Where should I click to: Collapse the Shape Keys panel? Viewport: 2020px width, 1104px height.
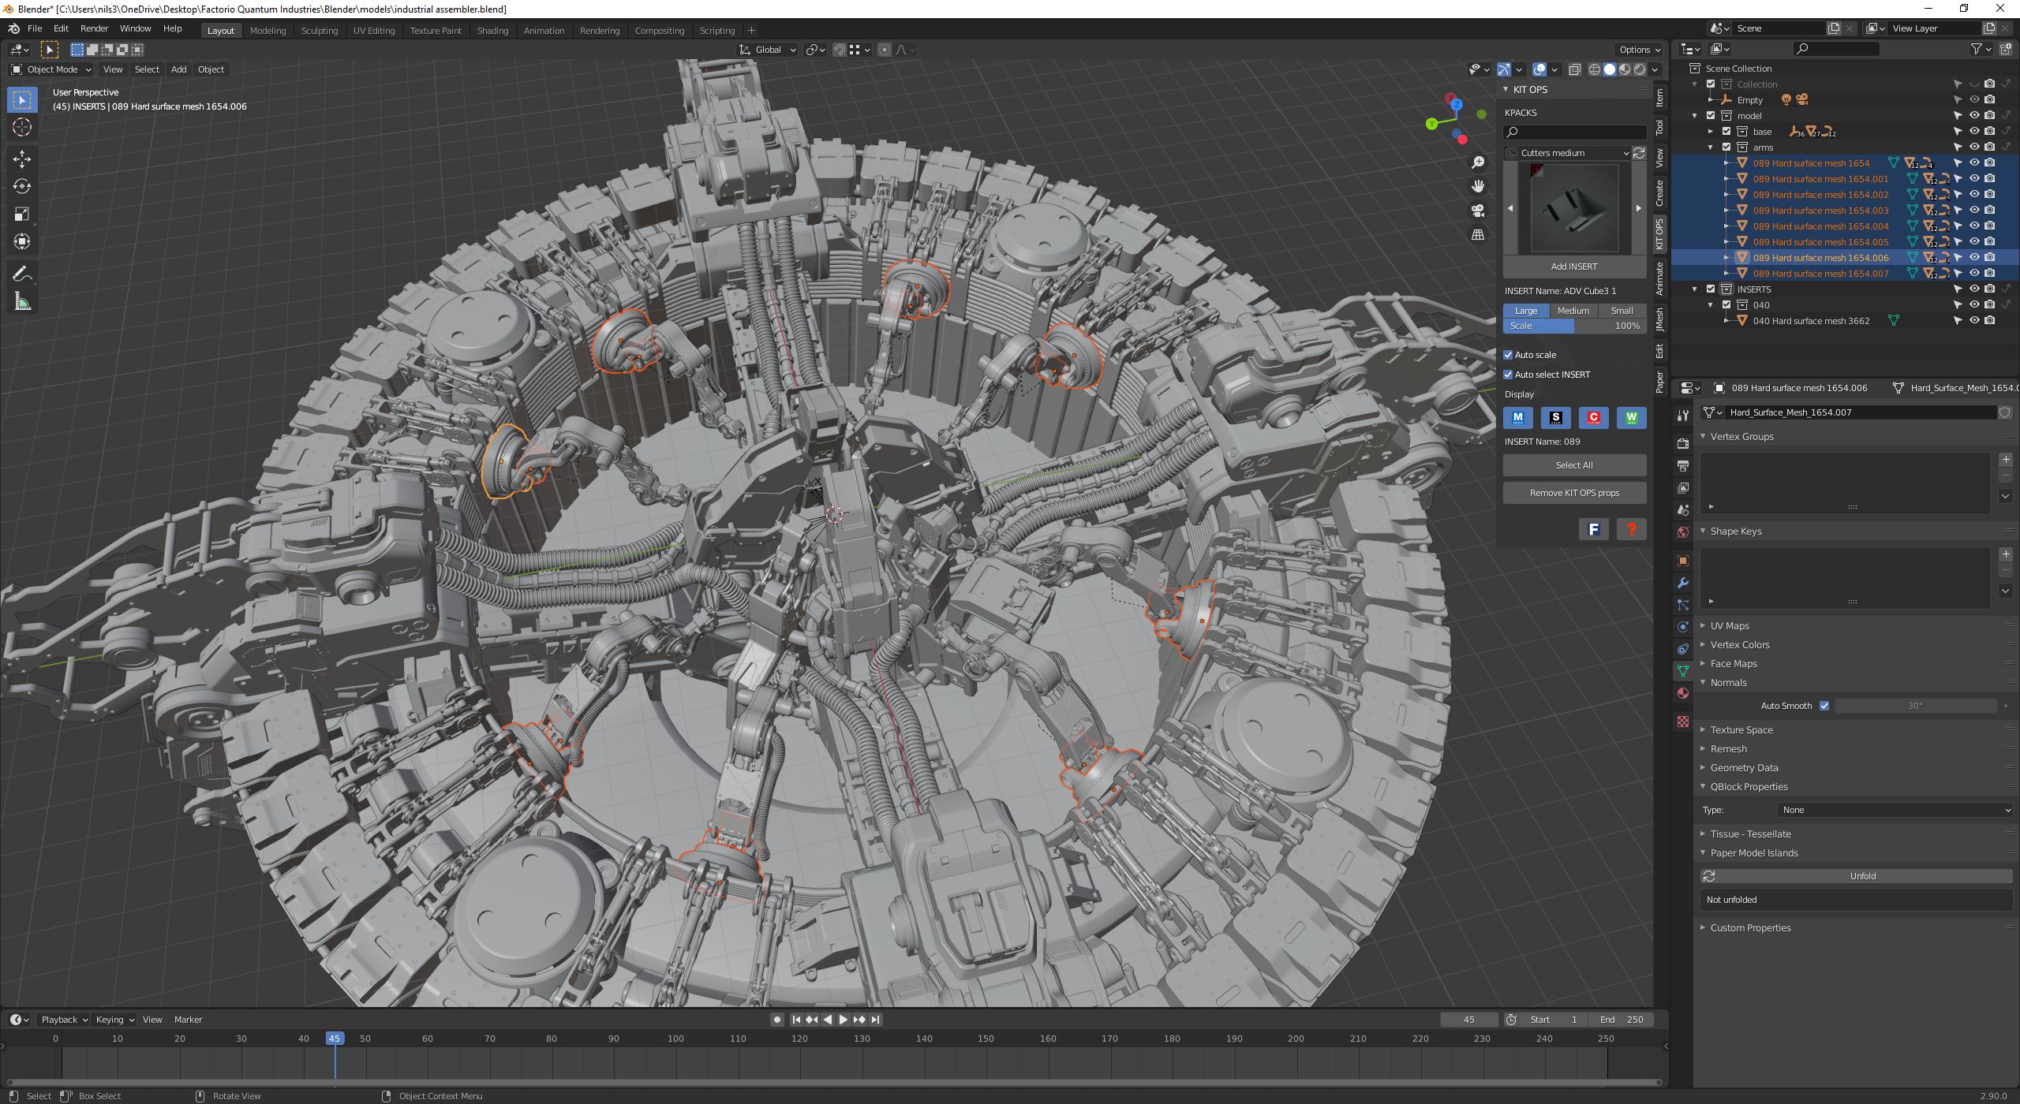point(1735,531)
